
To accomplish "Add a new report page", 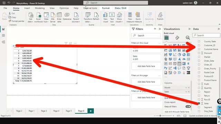I will (x=90, y=111).
